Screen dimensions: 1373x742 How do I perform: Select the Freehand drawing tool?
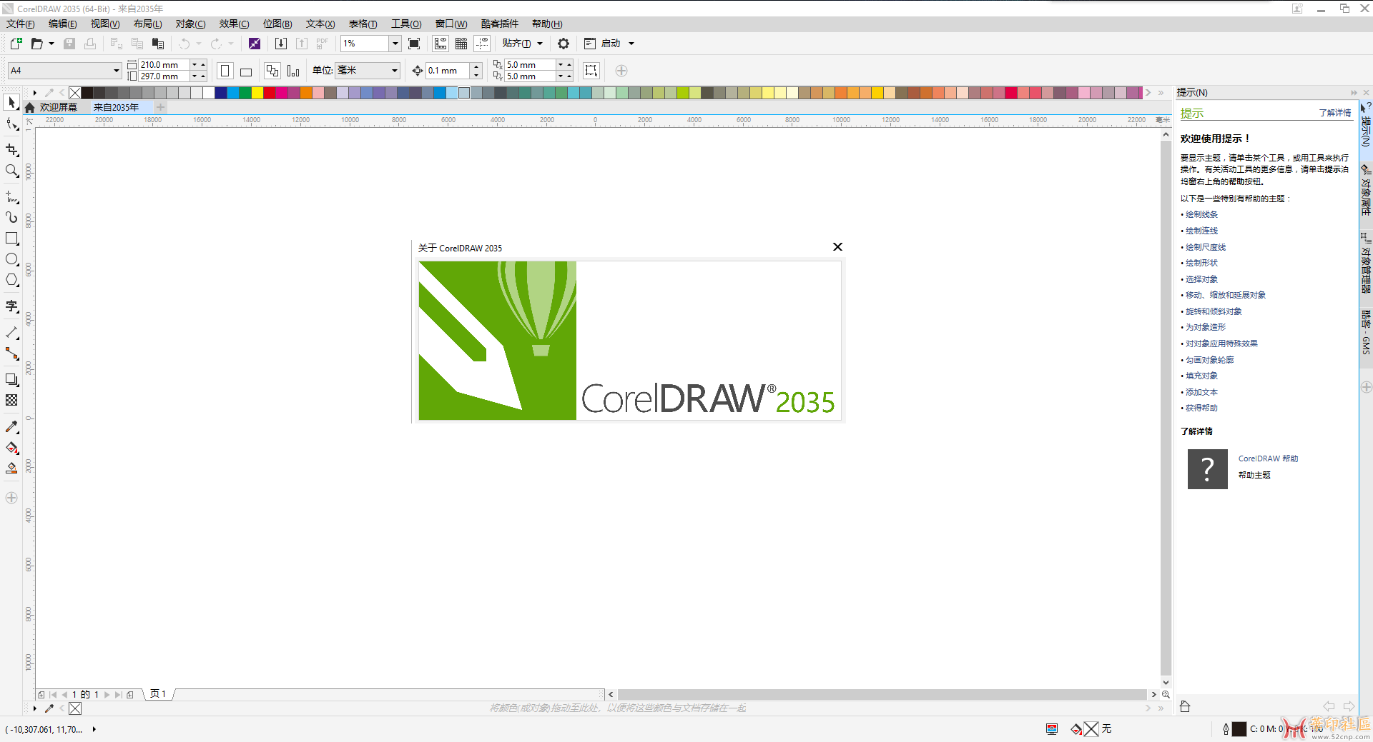12,196
